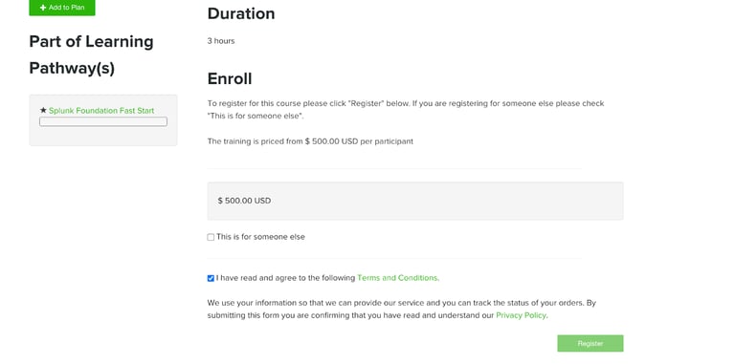The width and height of the screenshot is (735, 364).
Task: Click the gray learning pathway card background
Action: click(103, 136)
